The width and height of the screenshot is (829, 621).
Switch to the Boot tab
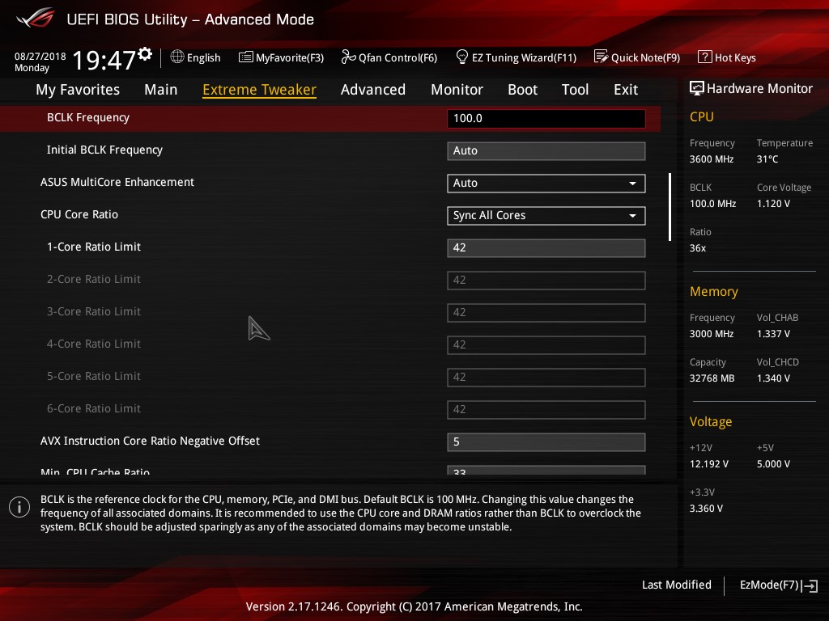point(522,90)
